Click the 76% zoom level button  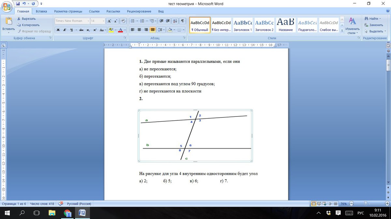pos(343,204)
